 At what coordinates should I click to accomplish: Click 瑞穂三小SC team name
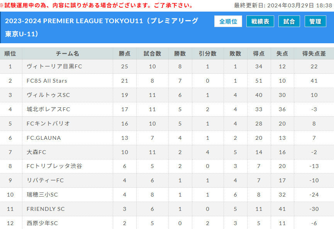click(x=42, y=195)
